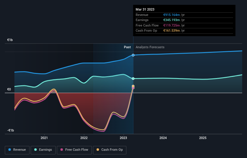Click the Earnings row label in tooltip
This screenshot has height=158, width=247.
coord(142,20)
